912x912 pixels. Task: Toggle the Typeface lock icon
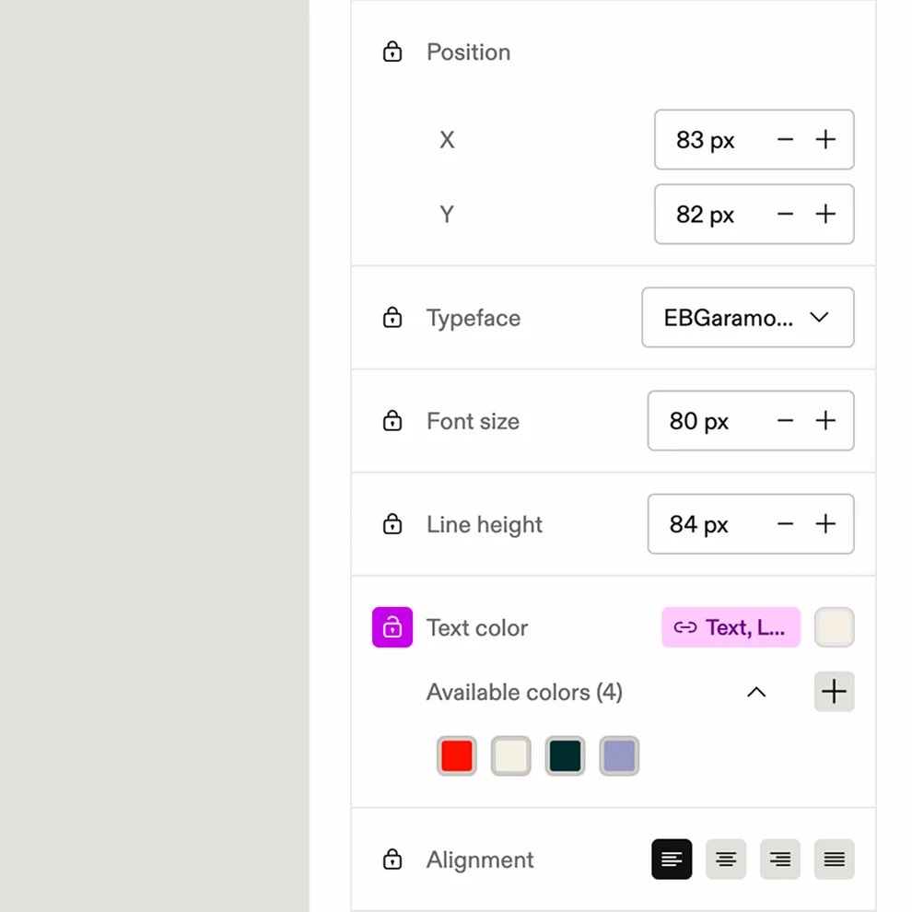[392, 318]
